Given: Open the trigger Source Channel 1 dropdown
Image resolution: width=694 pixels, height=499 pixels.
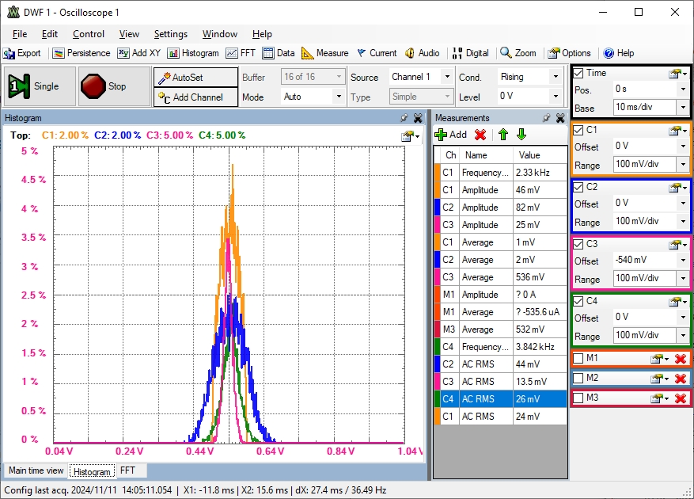Looking at the screenshot, I should pos(446,77).
